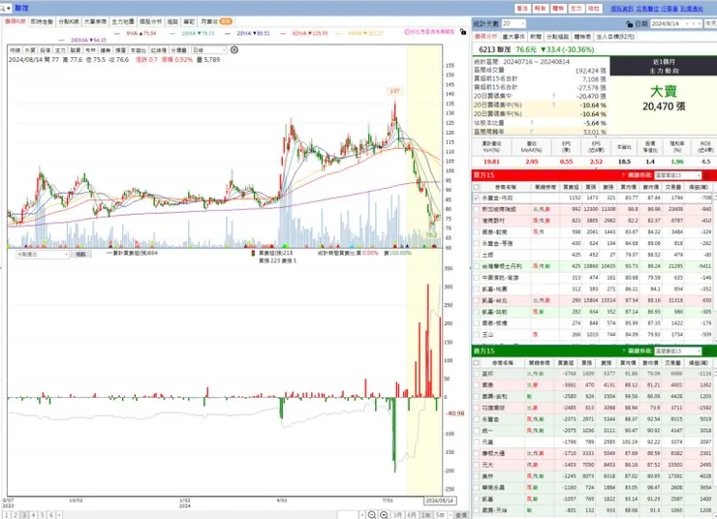Viewport: 717px width, 519px height.
Task: Click the 玉山 broker row in 買方15
Action: pyautogui.click(x=593, y=335)
